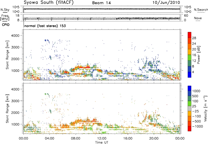Pick the yellow 16–20 dB Power colorbar segment
This screenshot has width=208, height=144.
point(190,52)
